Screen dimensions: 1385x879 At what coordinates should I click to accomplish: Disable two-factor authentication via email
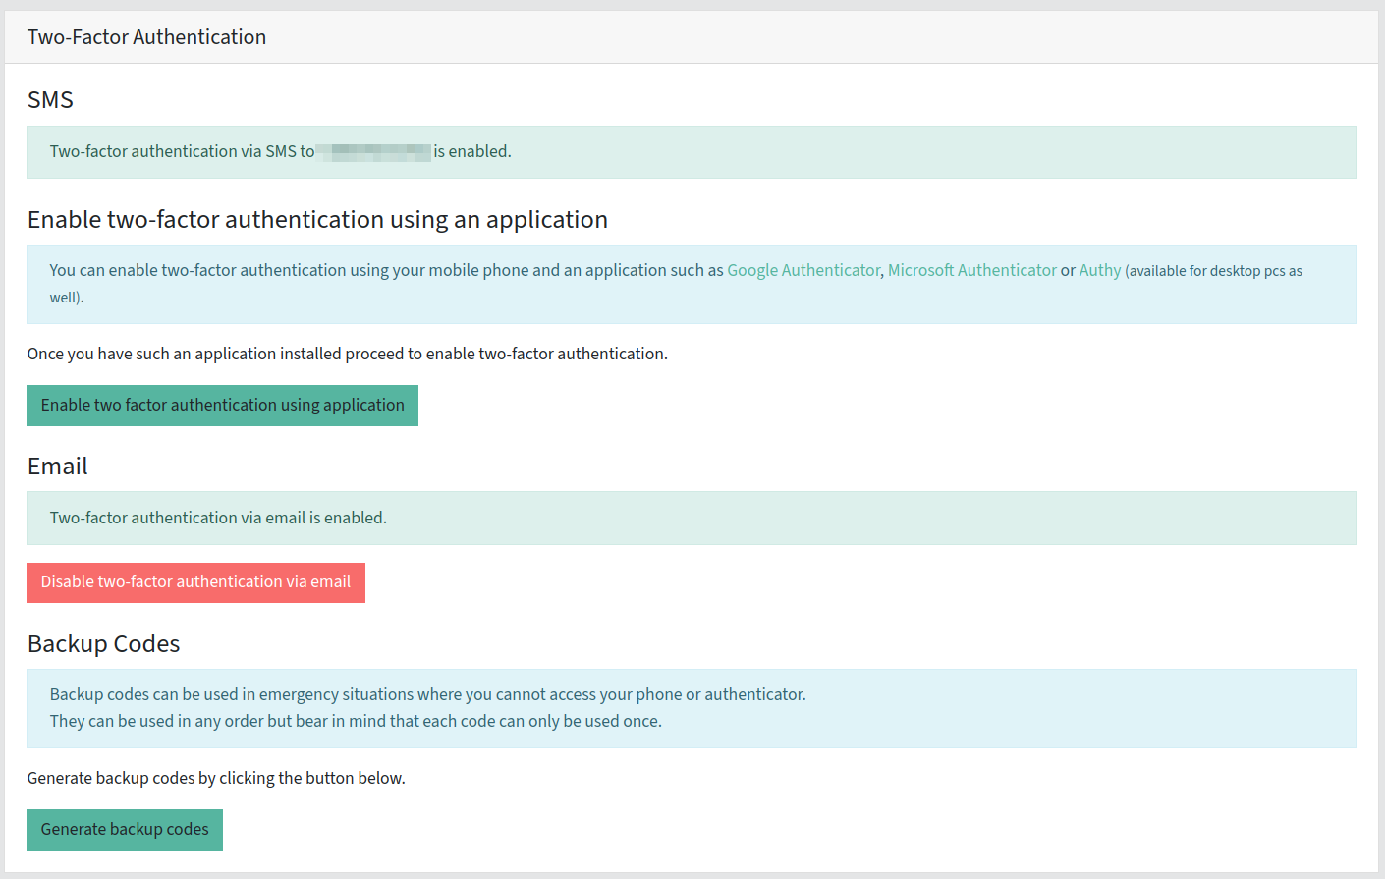point(195,582)
